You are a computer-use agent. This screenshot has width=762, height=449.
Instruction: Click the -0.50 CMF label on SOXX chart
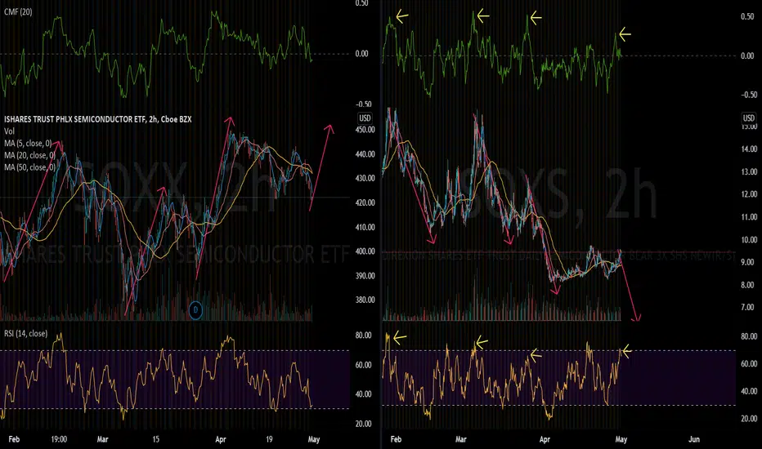coord(364,104)
